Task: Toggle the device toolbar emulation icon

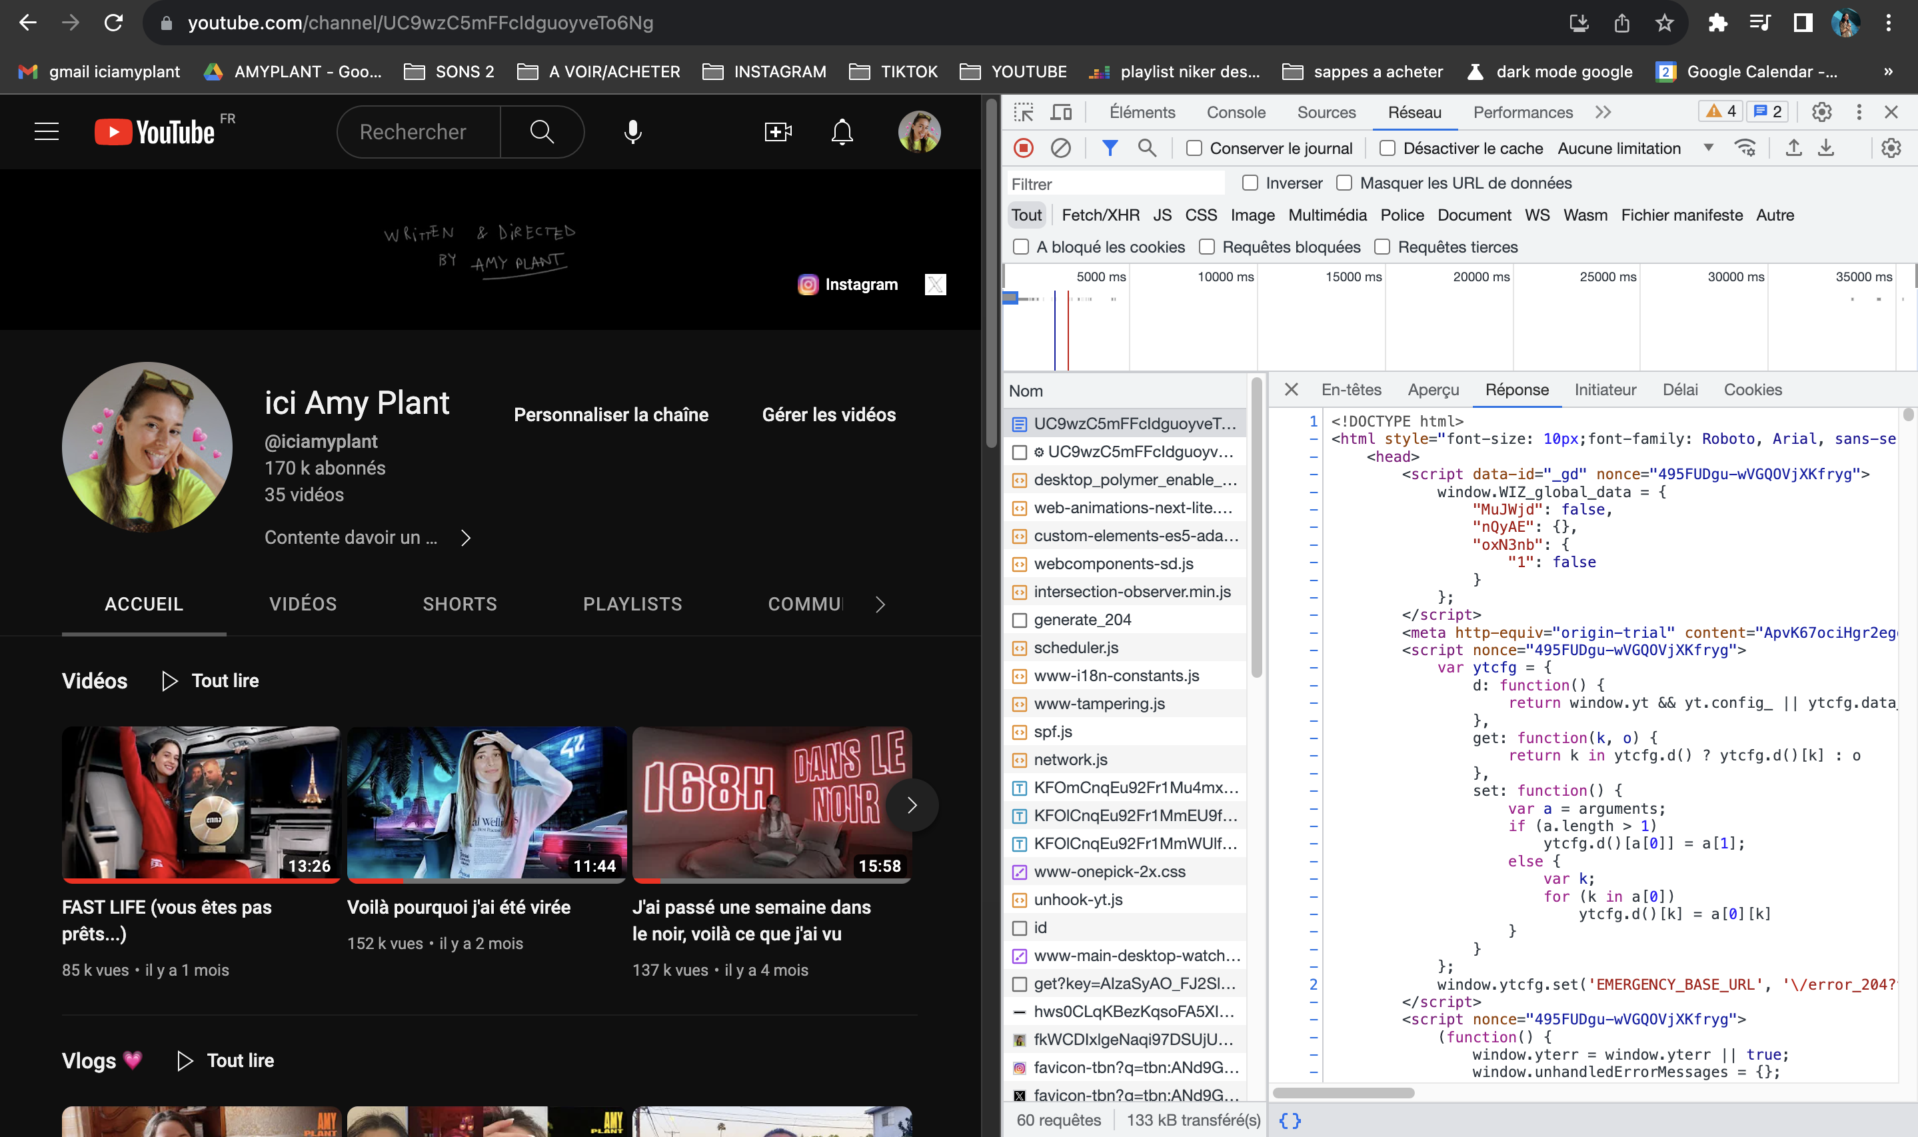Action: click(x=1061, y=112)
